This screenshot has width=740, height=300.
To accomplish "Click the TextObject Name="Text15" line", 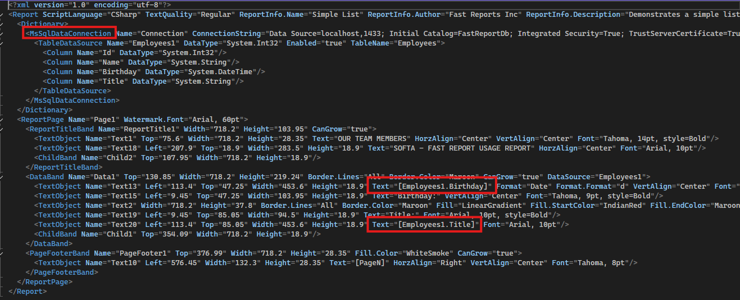I will [349, 196].
